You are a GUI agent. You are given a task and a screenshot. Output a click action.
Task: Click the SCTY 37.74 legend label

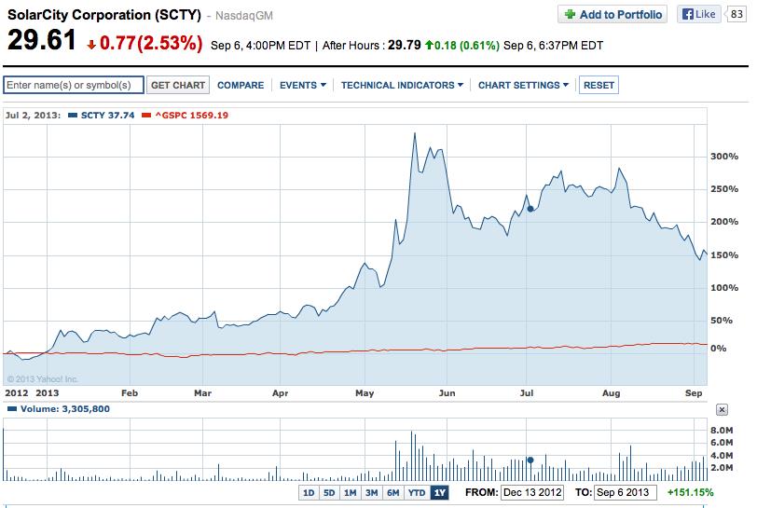click(x=107, y=116)
